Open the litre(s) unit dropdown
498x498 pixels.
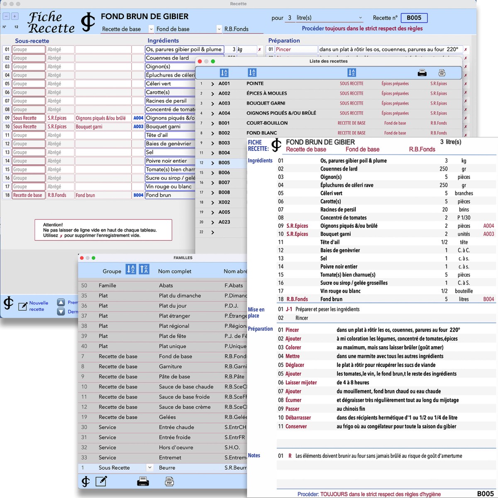(x=360, y=18)
